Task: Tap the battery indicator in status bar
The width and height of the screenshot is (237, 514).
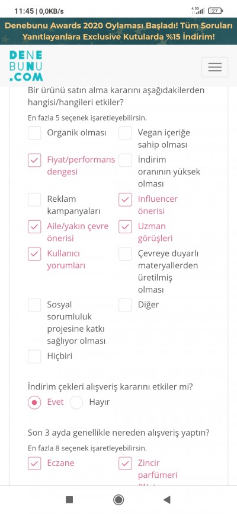Action: coord(215,11)
